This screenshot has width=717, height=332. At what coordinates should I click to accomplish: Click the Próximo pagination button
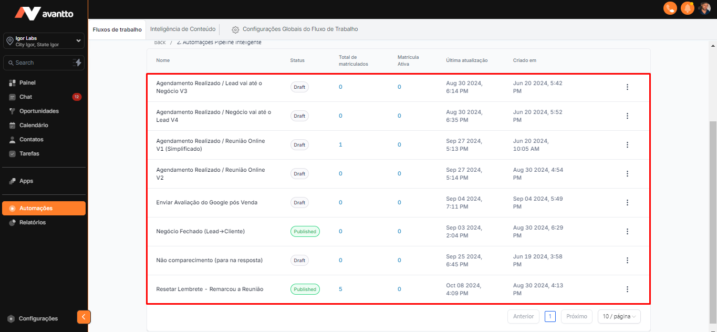coord(576,316)
